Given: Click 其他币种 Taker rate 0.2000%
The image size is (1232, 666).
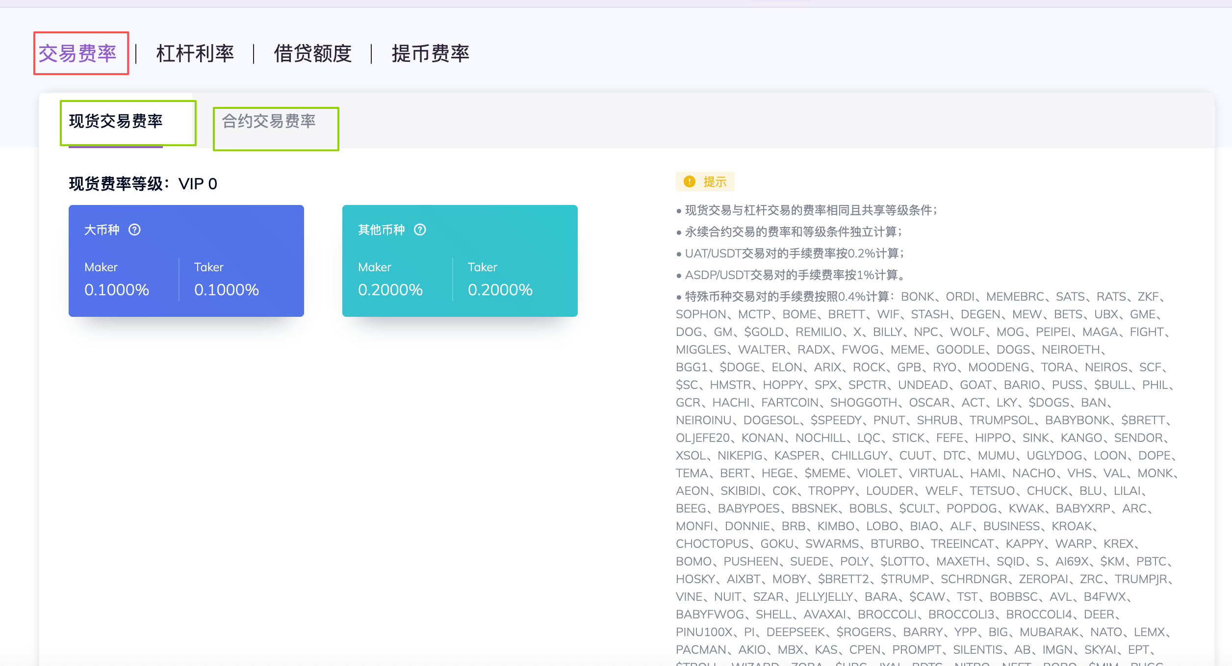Looking at the screenshot, I should [x=500, y=290].
